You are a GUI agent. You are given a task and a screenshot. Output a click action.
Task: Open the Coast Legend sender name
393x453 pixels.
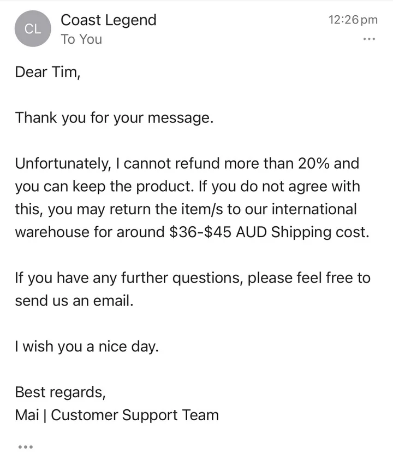pos(108,20)
